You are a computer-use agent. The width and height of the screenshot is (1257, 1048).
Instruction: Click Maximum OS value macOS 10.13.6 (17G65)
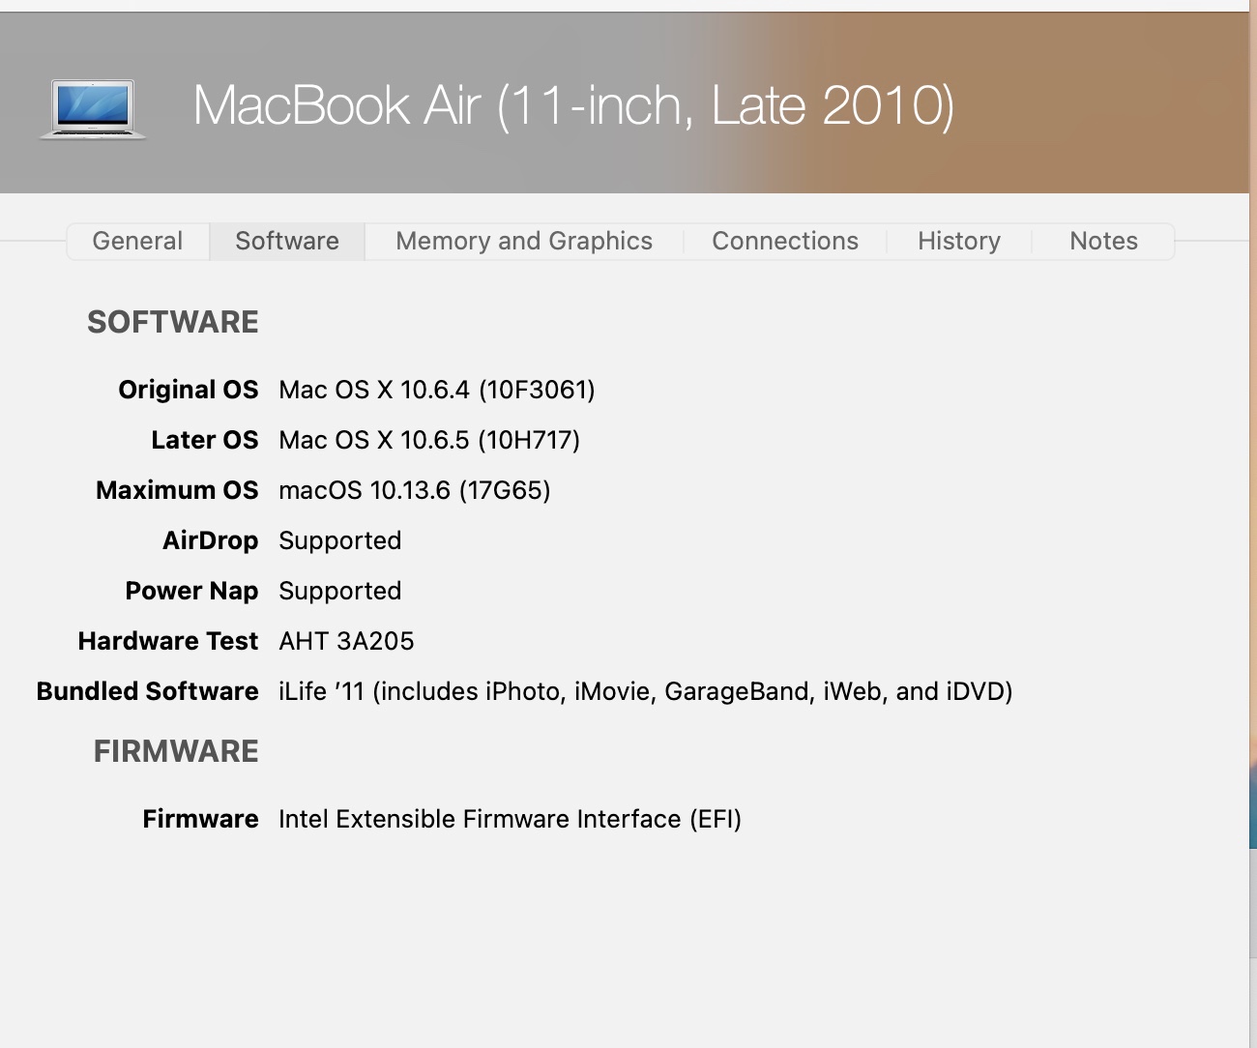click(415, 490)
